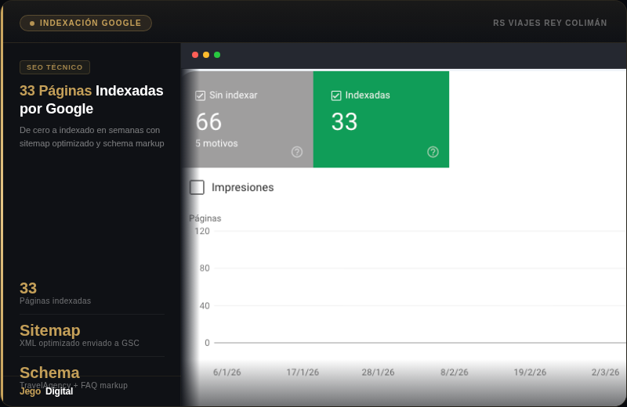Click the green window dot
This screenshot has height=407, width=627.
point(217,55)
